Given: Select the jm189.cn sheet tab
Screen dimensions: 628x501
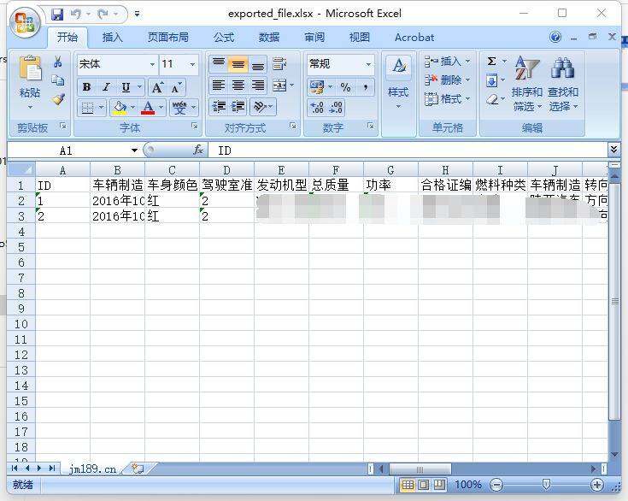Looking at the screenshot, I should (x=92, y=469).
